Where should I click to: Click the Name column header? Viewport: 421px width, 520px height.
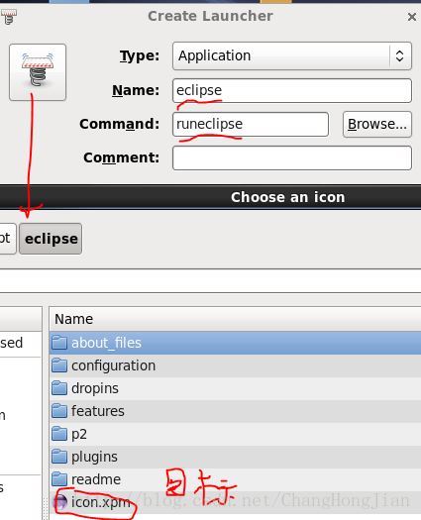[x=235, y=319]
